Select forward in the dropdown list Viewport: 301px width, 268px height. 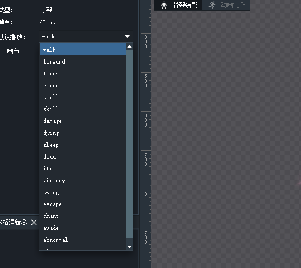pos(83,61)
